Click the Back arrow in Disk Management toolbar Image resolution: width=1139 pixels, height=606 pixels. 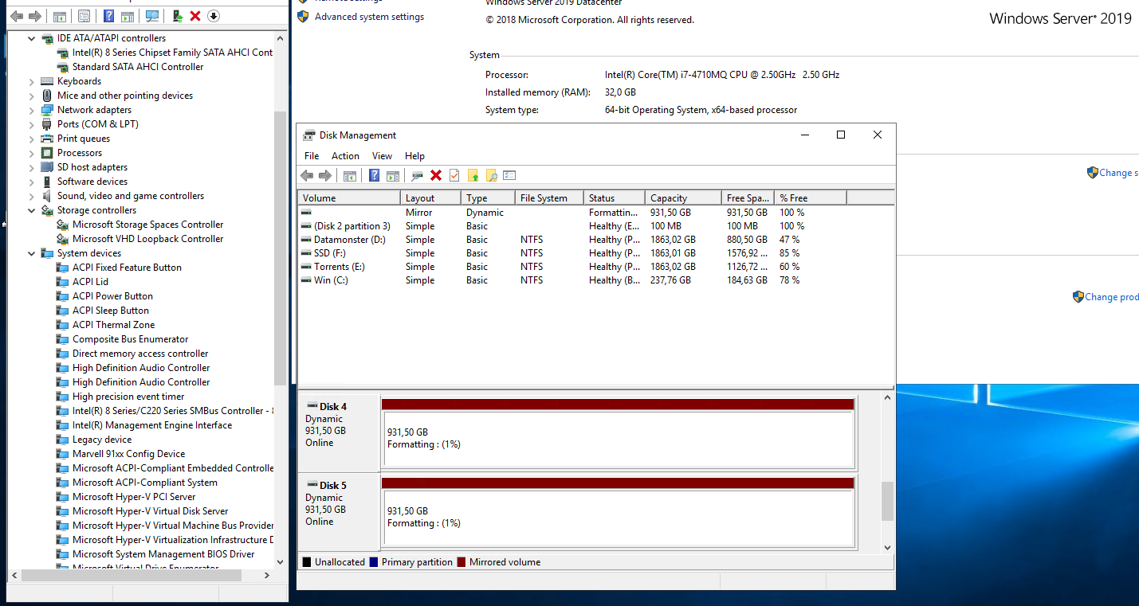pos(307,175)
